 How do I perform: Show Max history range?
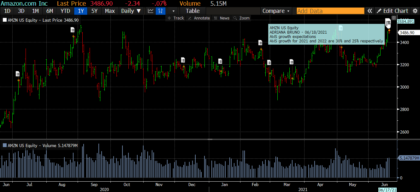pos(110,11)
